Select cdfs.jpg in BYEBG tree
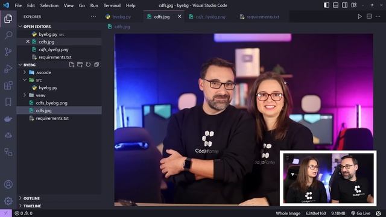Screen dimensions: 386x217 pyautogui.click(x=59, y=110)
